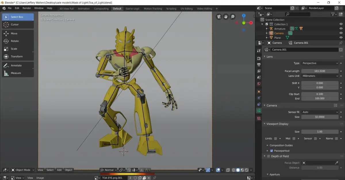Open the Add menu in viewport header
The height and width of the screenshot is (180, 345).
coord(59,170)
